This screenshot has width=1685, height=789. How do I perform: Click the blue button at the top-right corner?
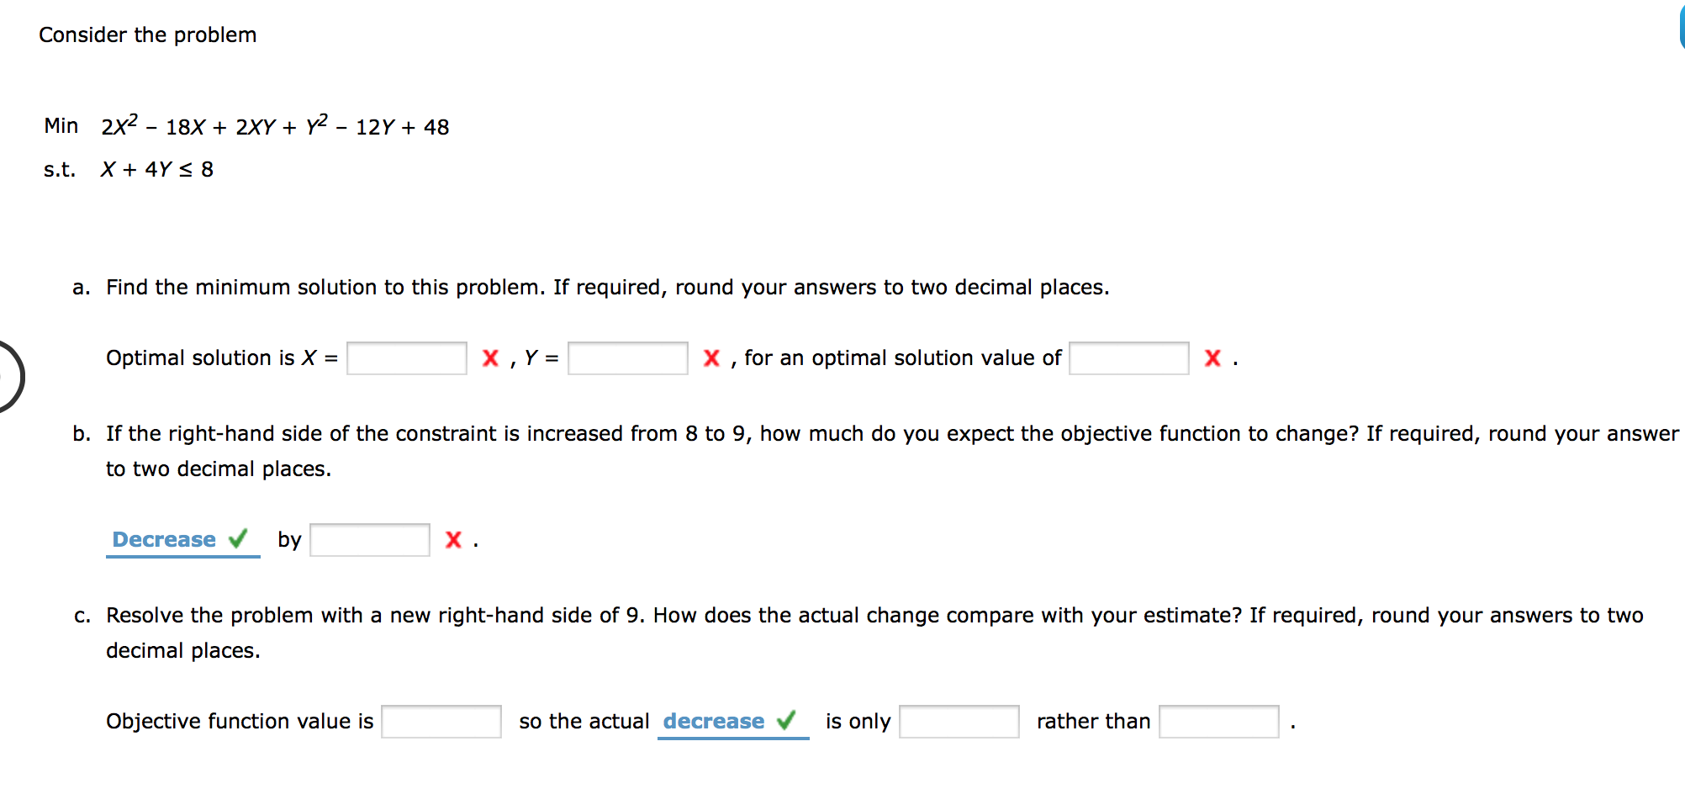1681,24
